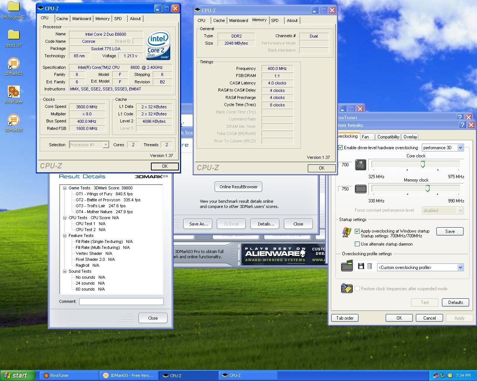Screen dimensions: 477x381
Task: Click the memory clock slider thumb
Action: pyautogui.click(x=427, y=188)
